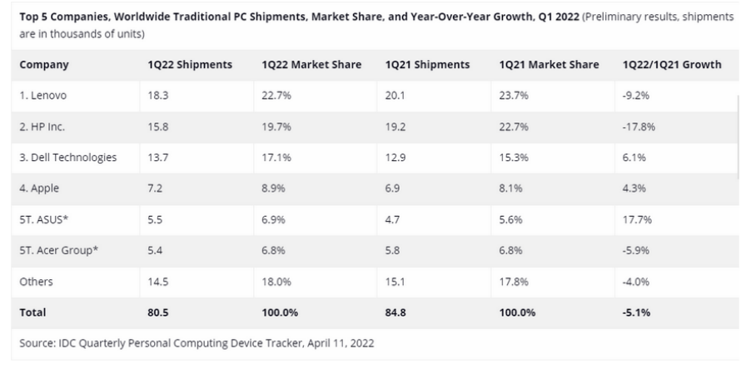The width and height of the screenshot is (756, 373).
Task: Click the Dell Technologies row label
Action: click(68, 157)
